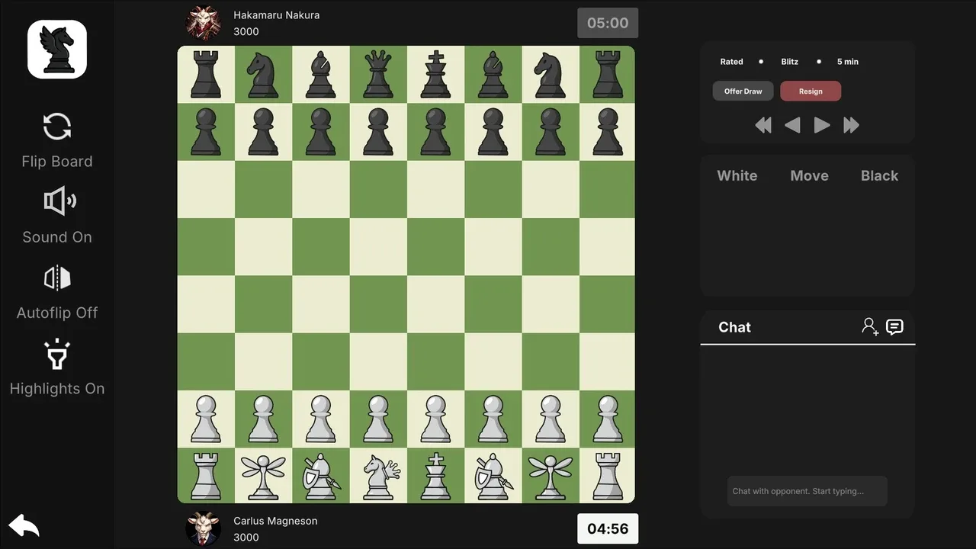The width and height of the screenshot is (976, 549).
Task: Jump to last move with fast-forward button
Action: [x=851, y=126]
